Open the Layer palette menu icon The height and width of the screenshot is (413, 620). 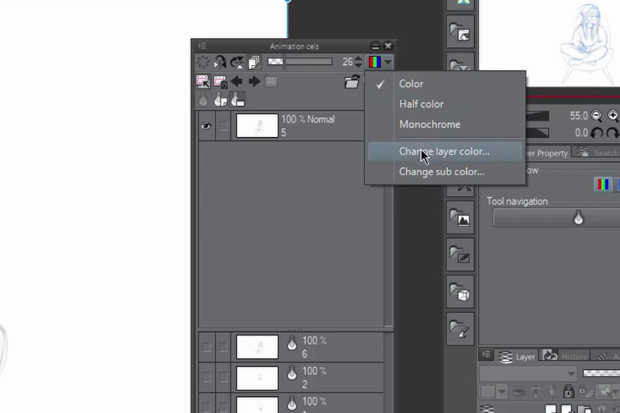(486, 354)
